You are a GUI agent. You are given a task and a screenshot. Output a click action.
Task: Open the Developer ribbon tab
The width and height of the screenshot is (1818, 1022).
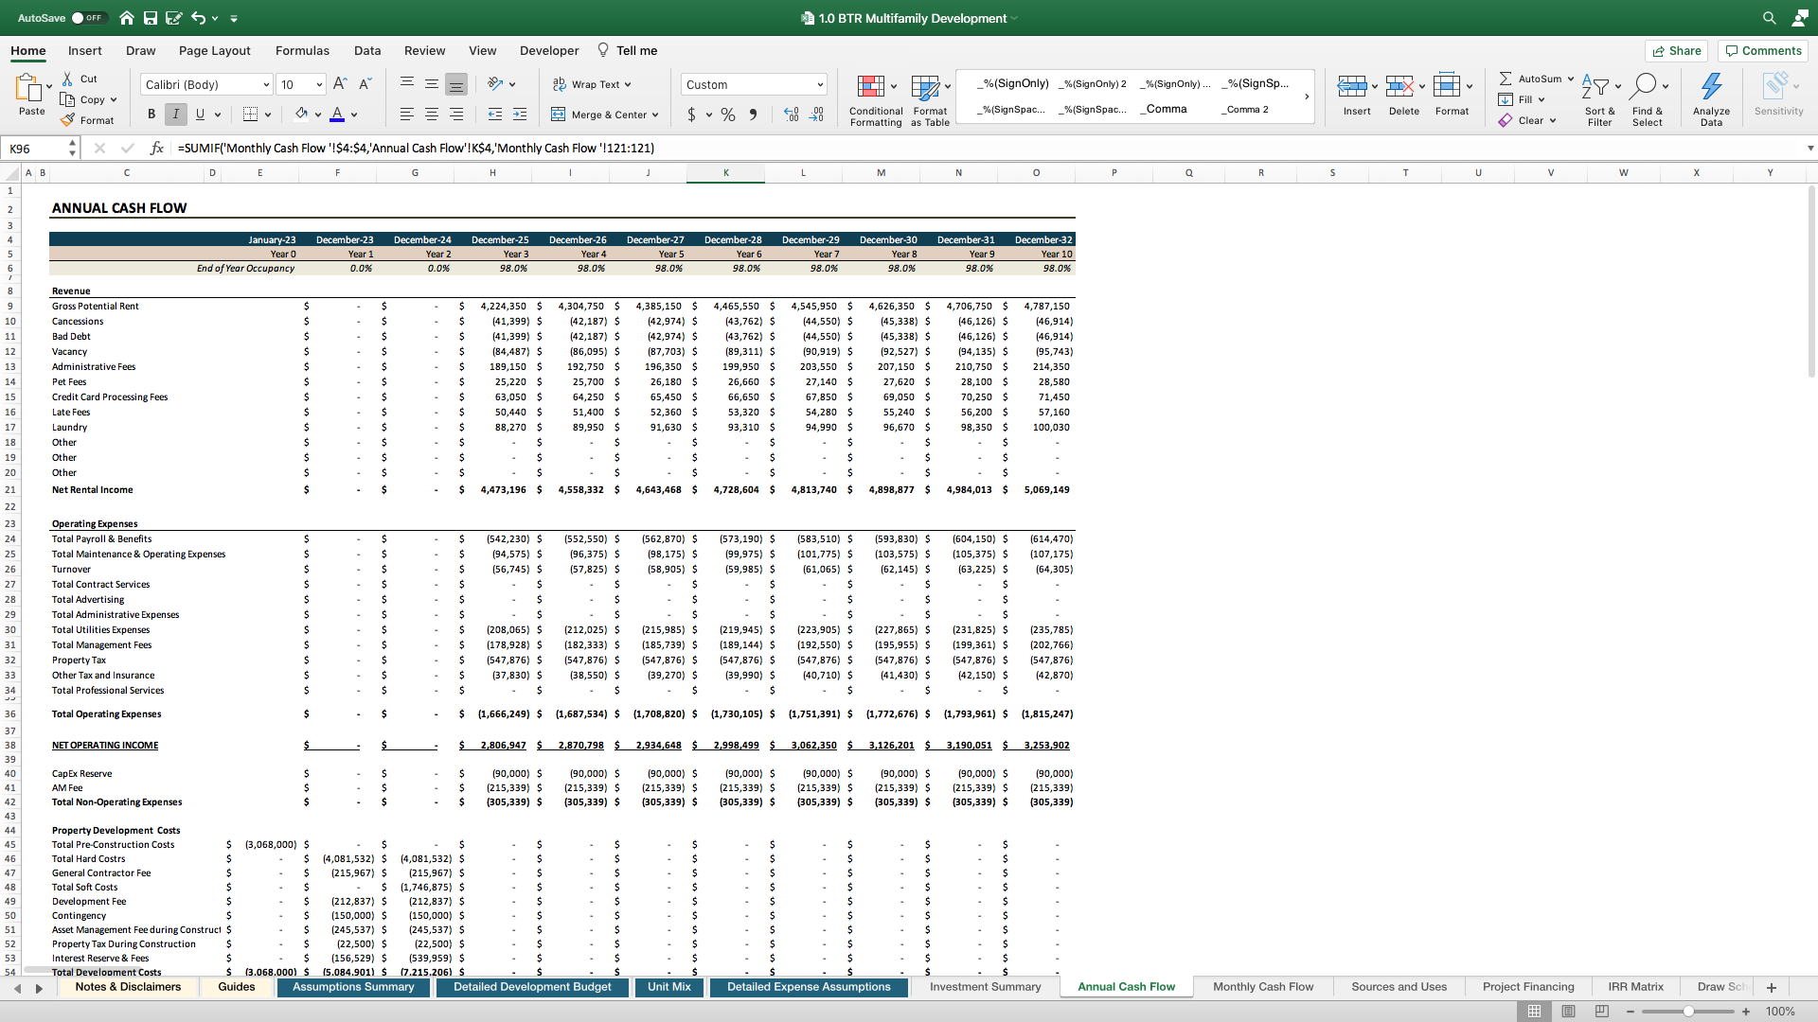[549, 51]
